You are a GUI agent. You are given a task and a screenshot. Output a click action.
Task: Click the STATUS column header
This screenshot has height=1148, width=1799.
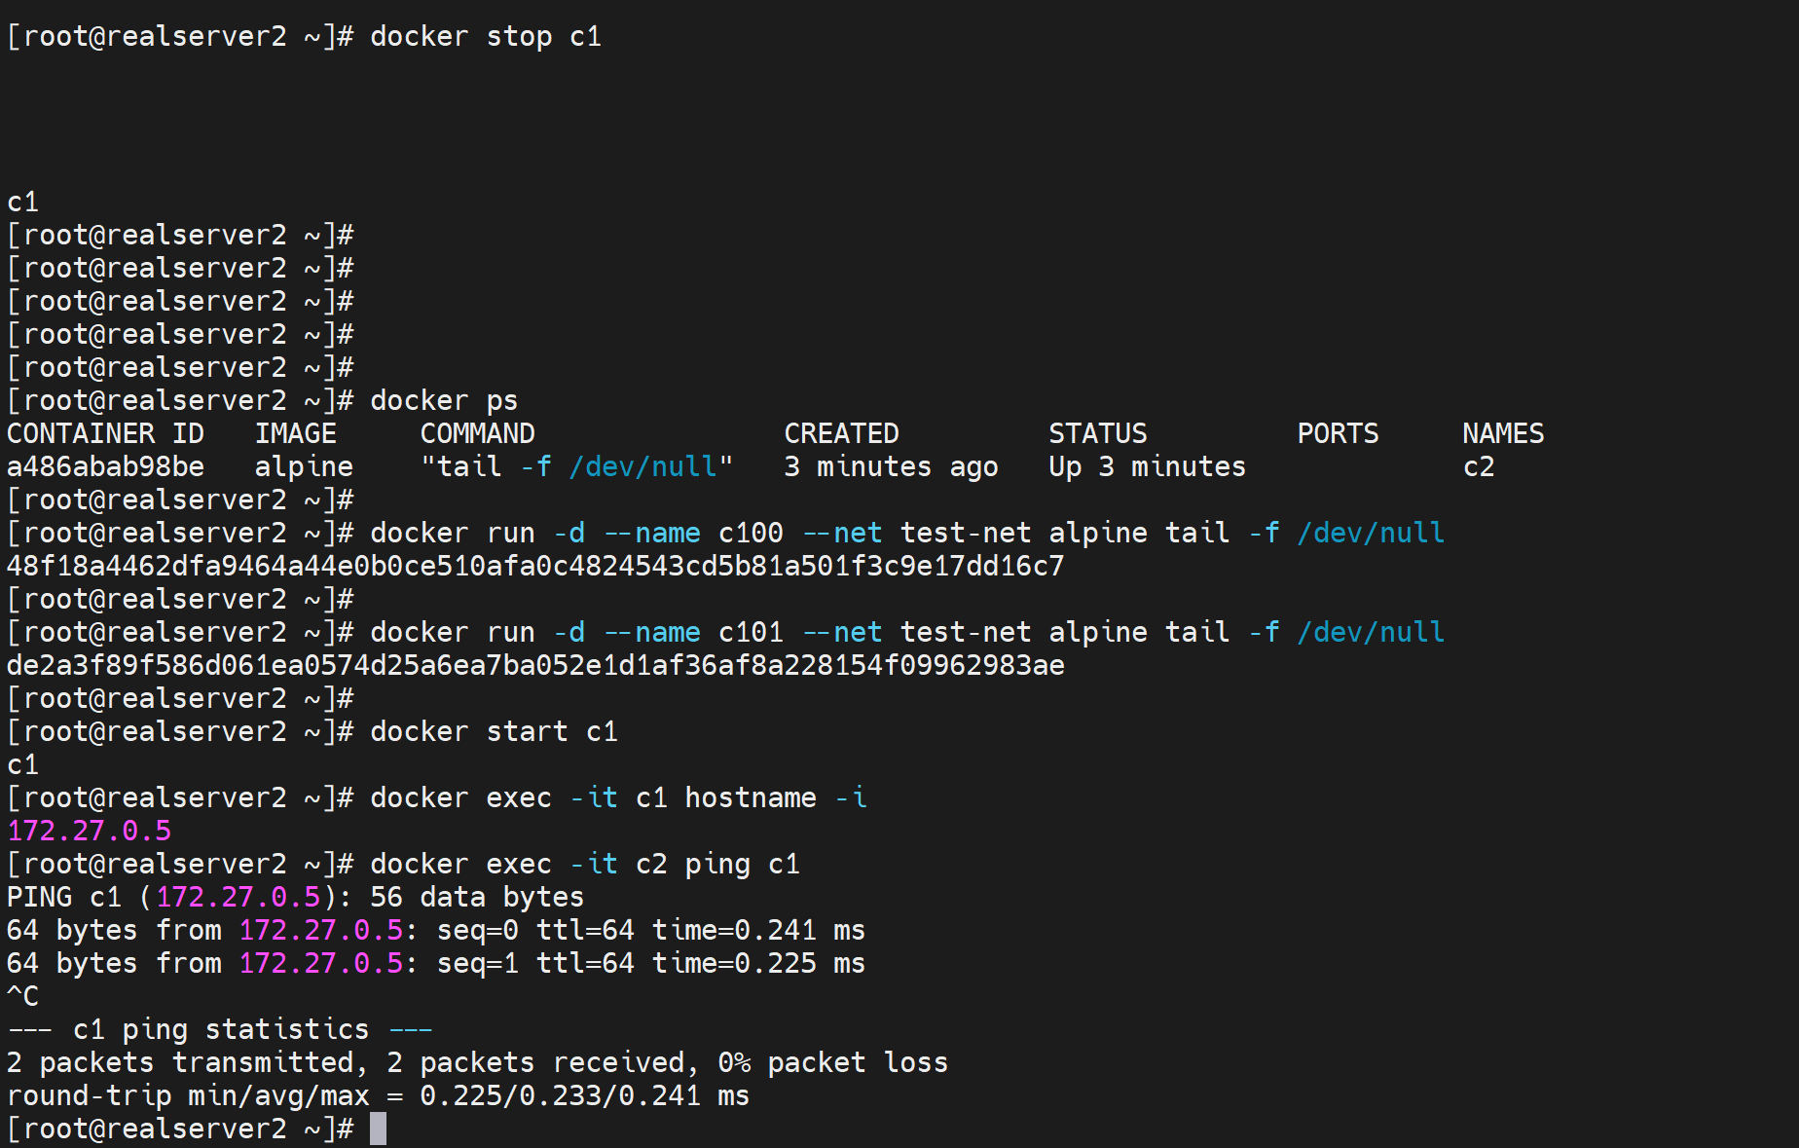tap(1097, 434)
